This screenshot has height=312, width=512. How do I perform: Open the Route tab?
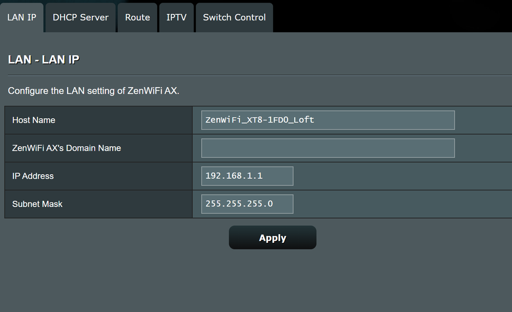[x=137, y=17]
